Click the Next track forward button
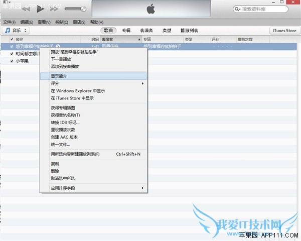 [x=54, y=9]
